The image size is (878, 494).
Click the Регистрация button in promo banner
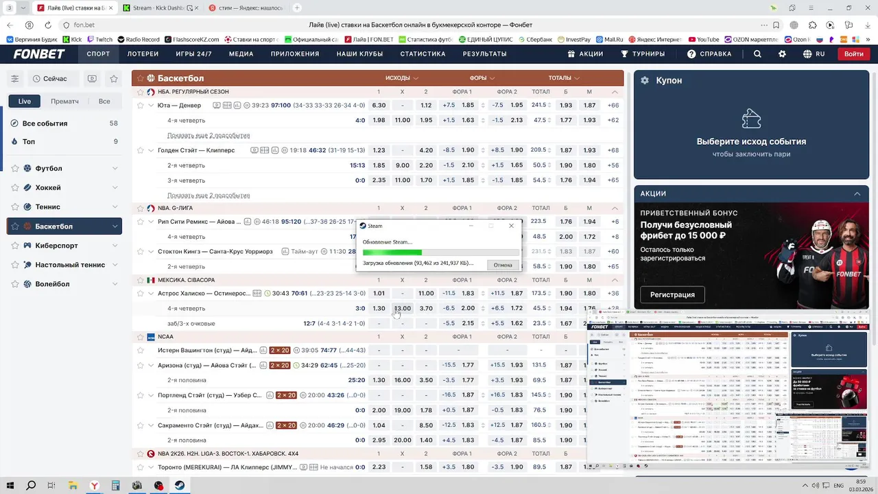(x=672, y=295)
